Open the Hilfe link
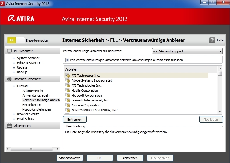This screenshot has height=163, width=230. [x=220, y=40]
